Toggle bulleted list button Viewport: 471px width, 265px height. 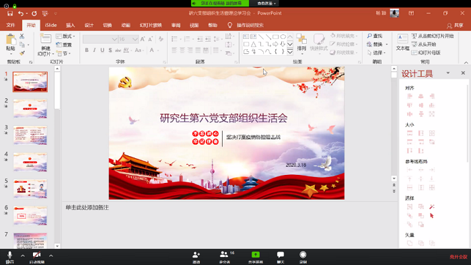174,39
